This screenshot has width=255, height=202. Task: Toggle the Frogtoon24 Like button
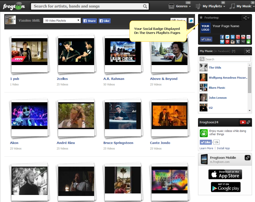point(206,142)
